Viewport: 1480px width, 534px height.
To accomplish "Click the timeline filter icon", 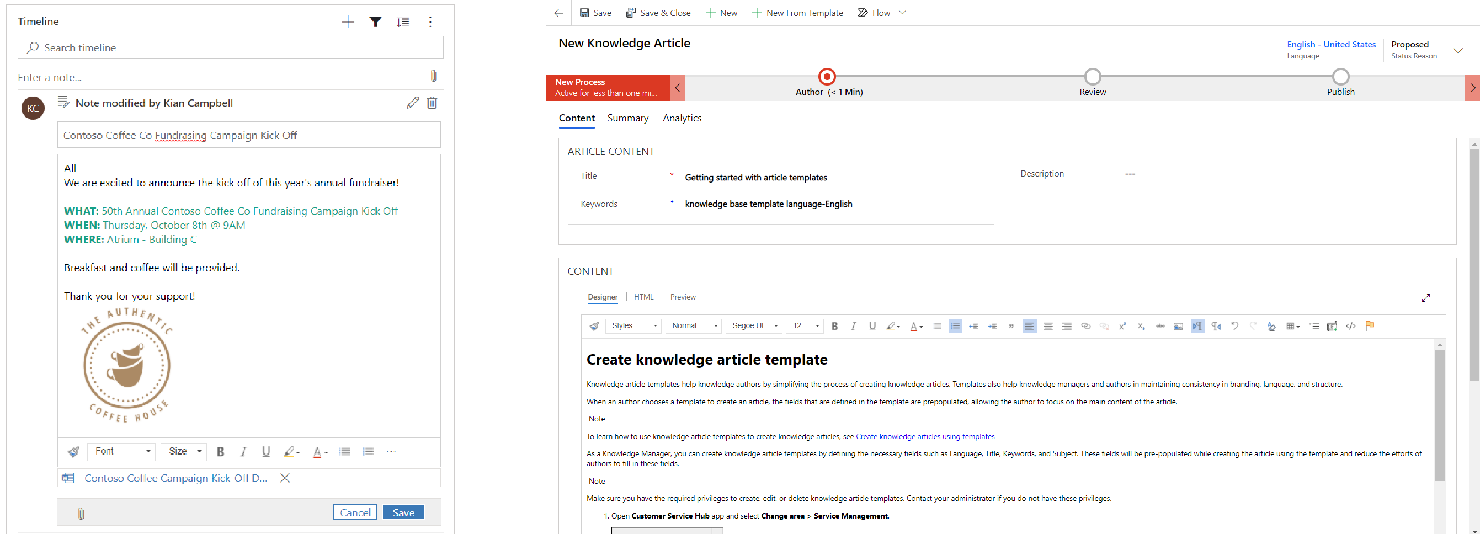I will [375, 22].
